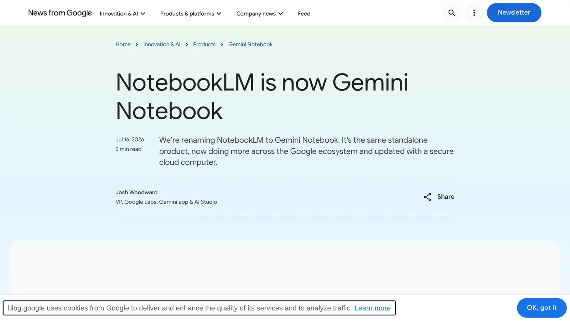Click the Learn more cookie link

click(x=372, y=308)
